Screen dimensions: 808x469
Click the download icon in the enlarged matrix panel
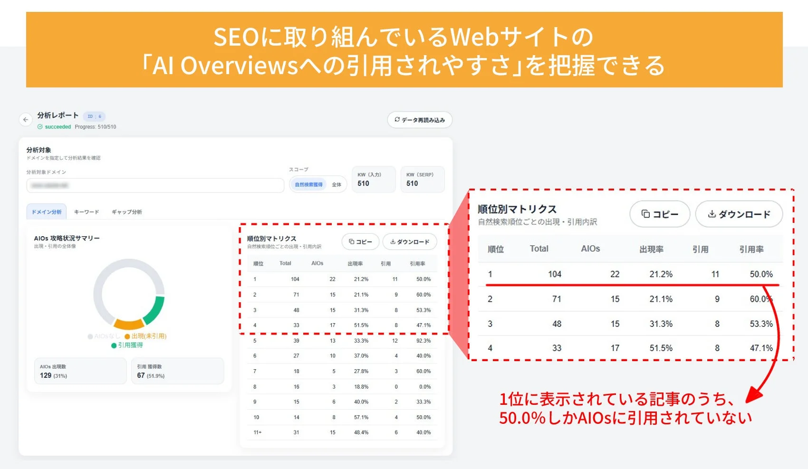[712, 214]
